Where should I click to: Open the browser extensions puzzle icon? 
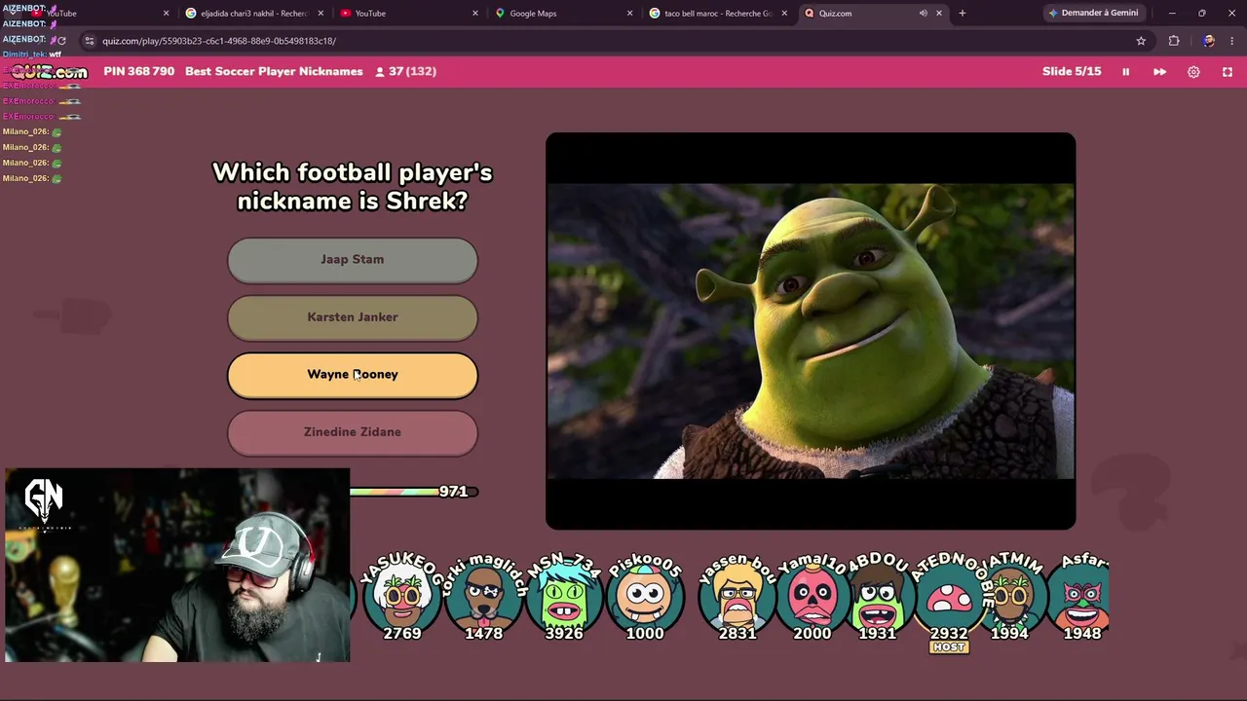(1174, 41)
